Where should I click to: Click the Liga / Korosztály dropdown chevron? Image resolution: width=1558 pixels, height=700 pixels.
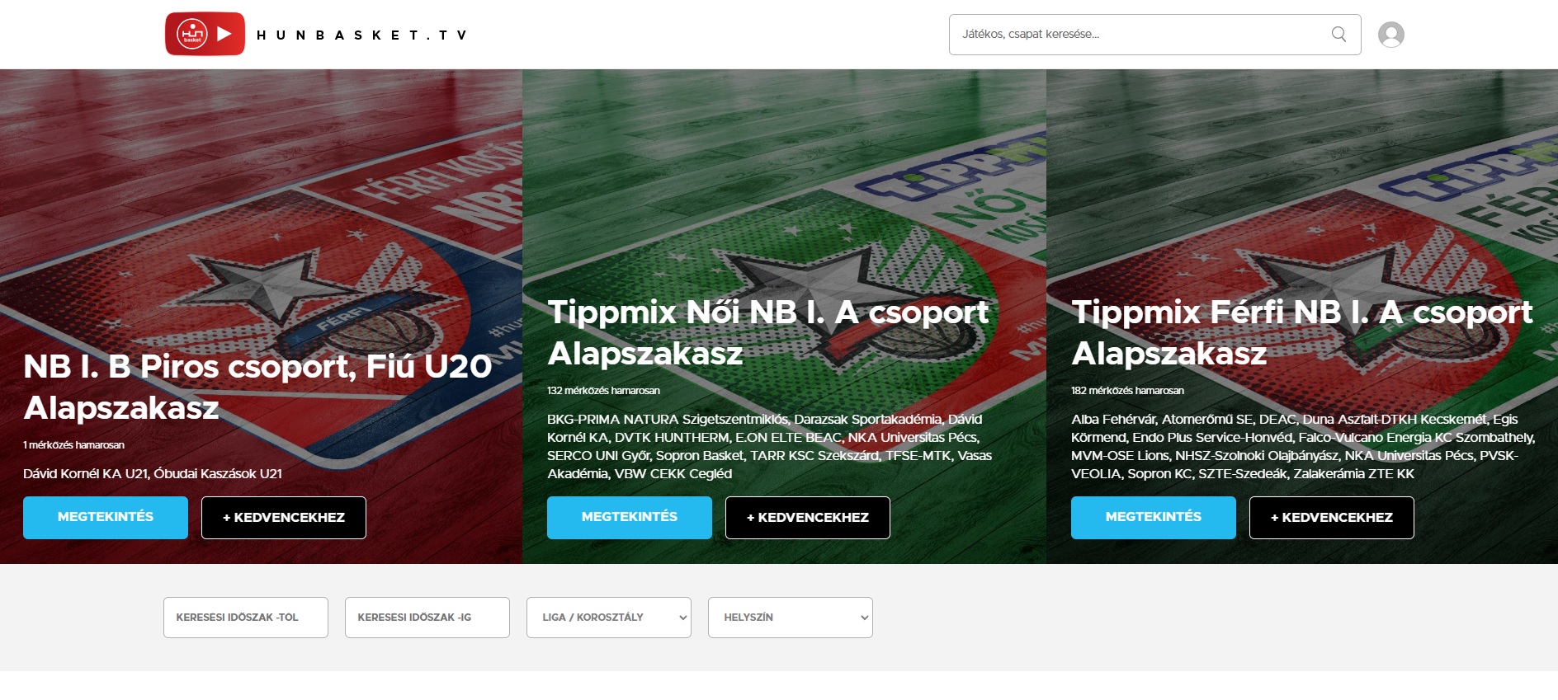[x=682, y=618]
